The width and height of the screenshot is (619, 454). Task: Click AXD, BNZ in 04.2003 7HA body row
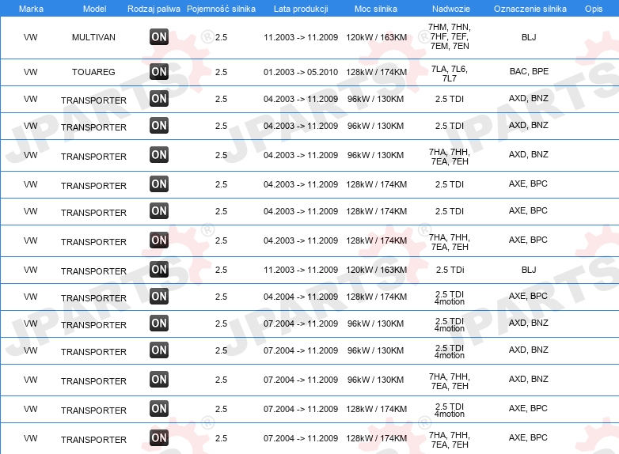point(529,154)
